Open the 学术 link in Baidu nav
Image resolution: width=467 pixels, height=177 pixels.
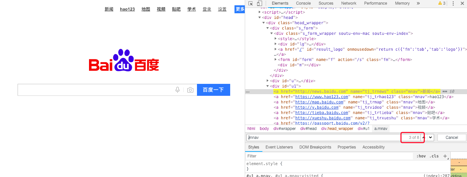click(192, 9)
